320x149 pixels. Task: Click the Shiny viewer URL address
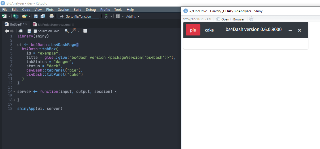(x=197, y=19)
